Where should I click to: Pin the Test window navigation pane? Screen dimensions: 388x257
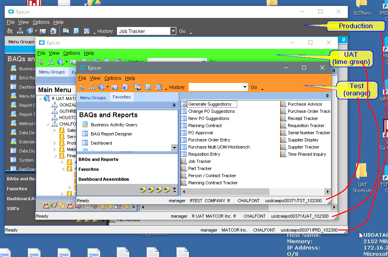point(174,105)
